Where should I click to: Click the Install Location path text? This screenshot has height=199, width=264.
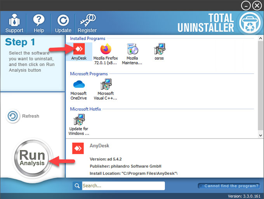(134, 173)
